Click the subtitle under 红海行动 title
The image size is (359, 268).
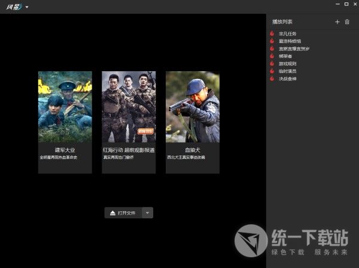(x=118, y=157)
